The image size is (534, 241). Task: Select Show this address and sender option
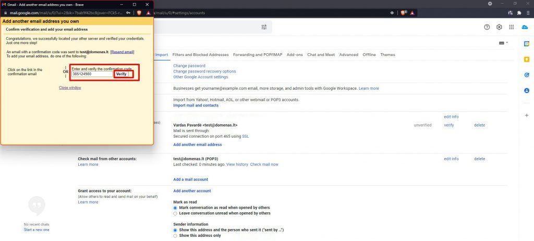pos(175,230)
